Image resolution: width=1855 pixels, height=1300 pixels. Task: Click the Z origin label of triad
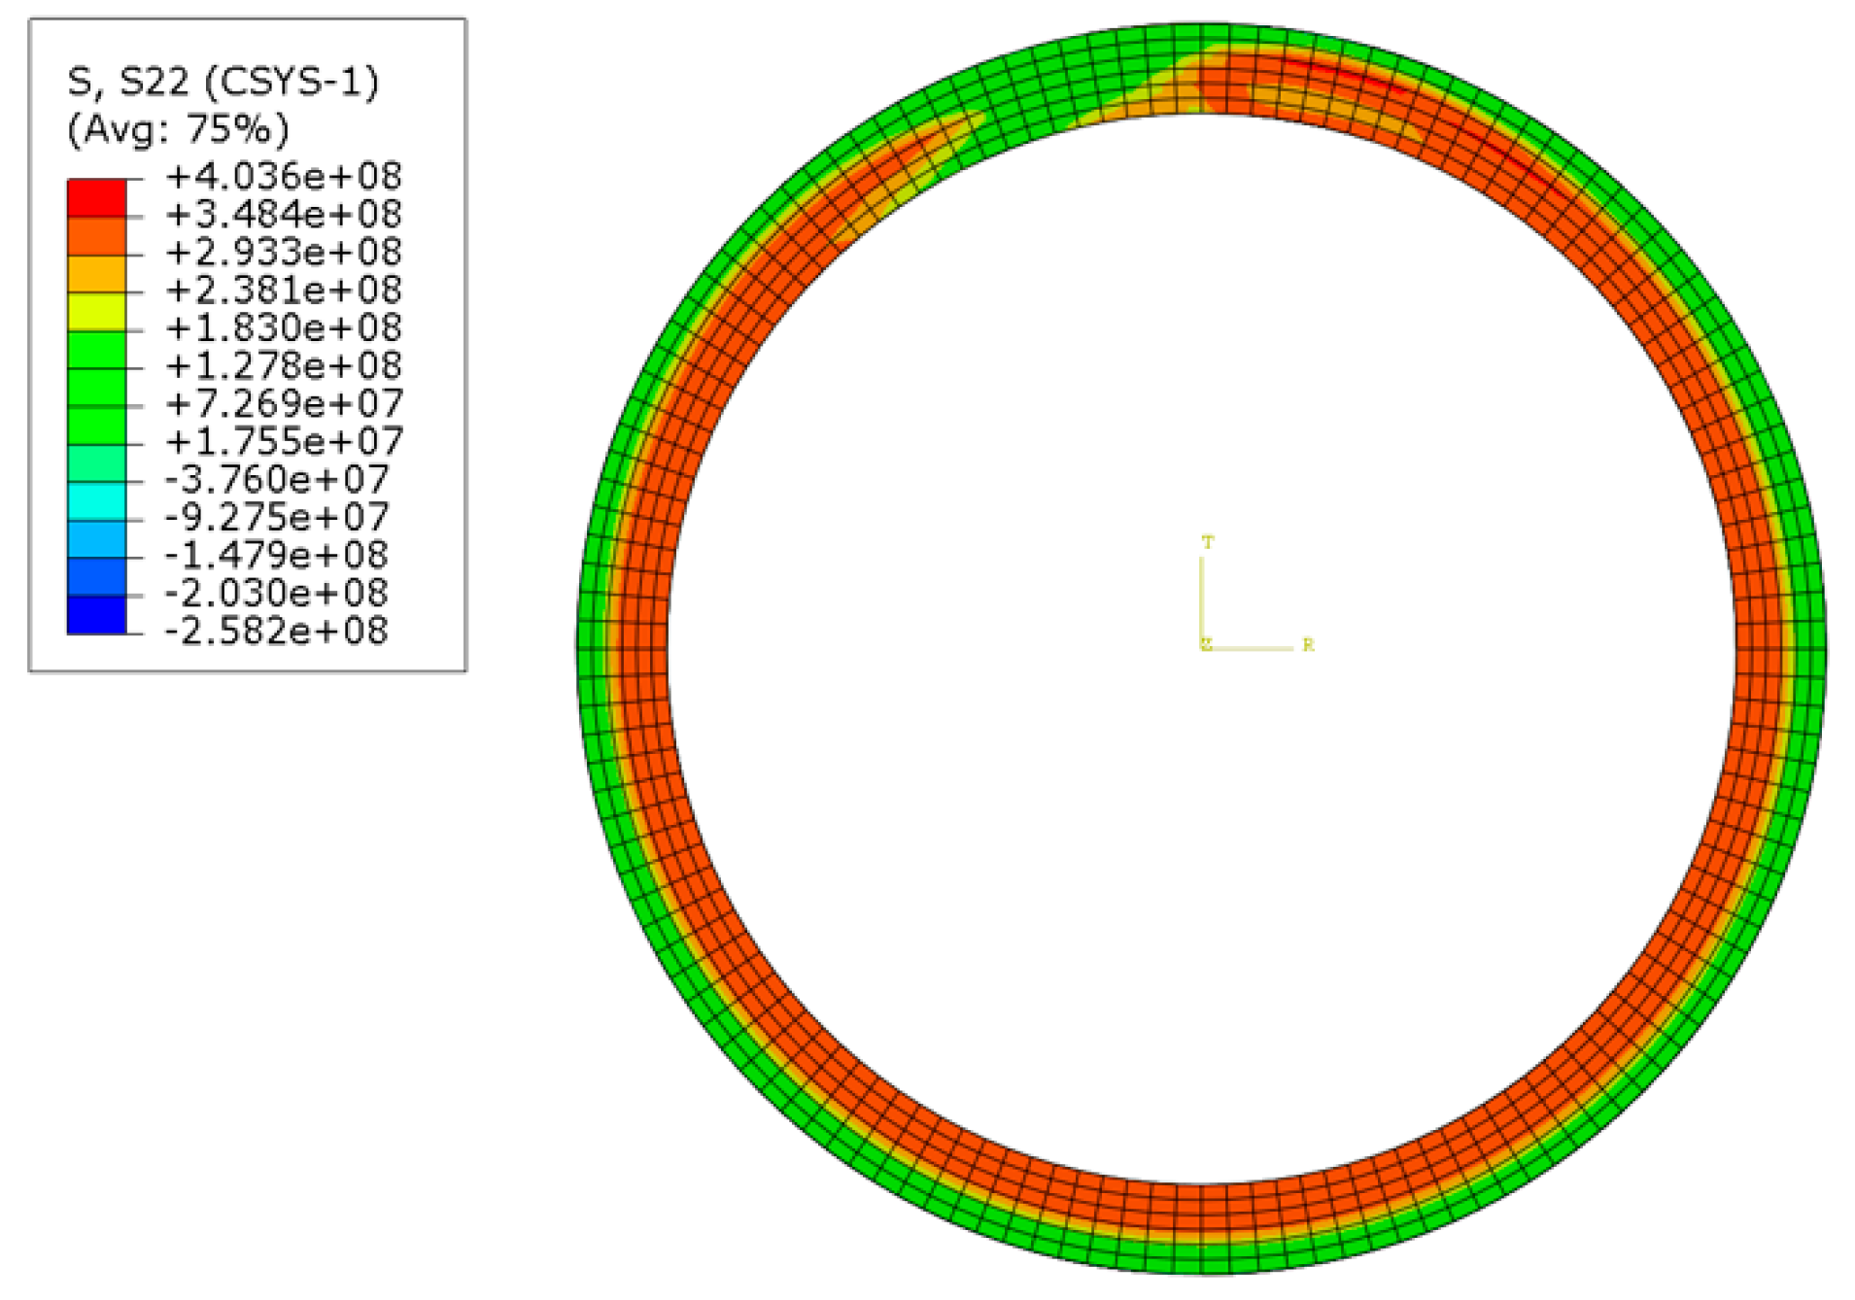pyautogui.click(x=1206, y=644)
